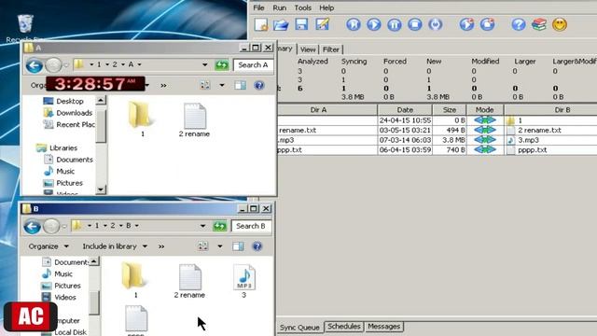Open the Recycle Bin desktop icon

[x=25, y=28]
